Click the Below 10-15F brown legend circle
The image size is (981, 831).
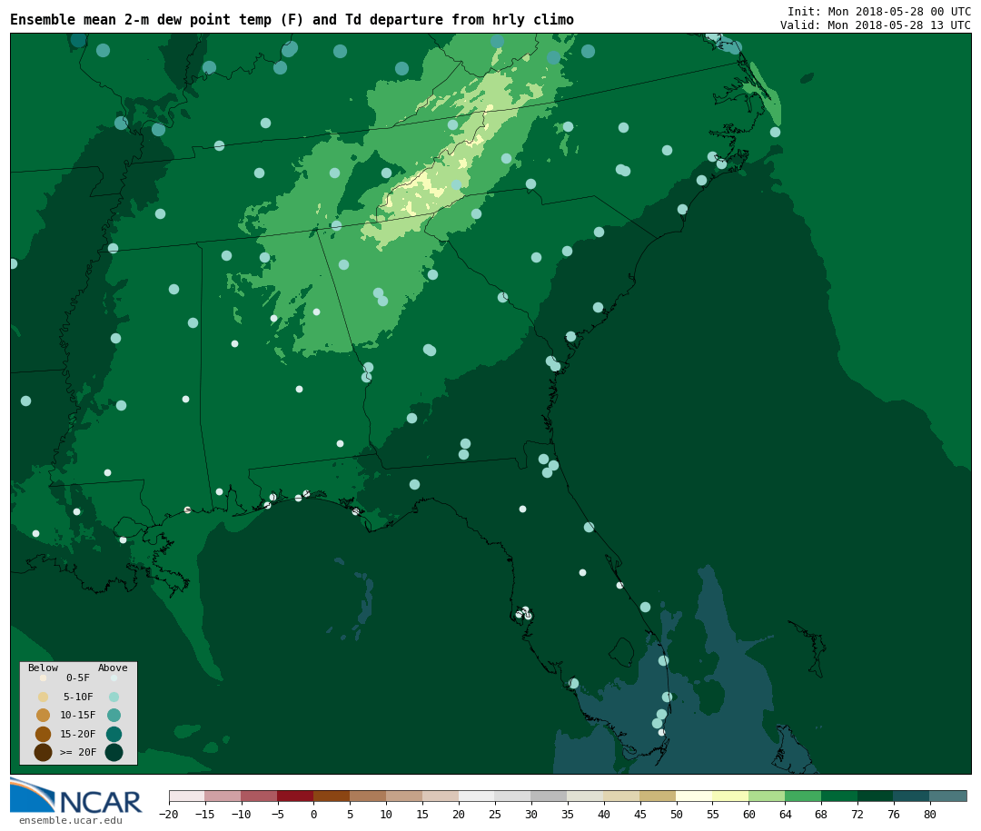tap(44, 716)
